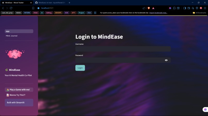208x116 pixels.
Task: Switch to the GitHub MindEase repository tab
Action: click(50, 3)
